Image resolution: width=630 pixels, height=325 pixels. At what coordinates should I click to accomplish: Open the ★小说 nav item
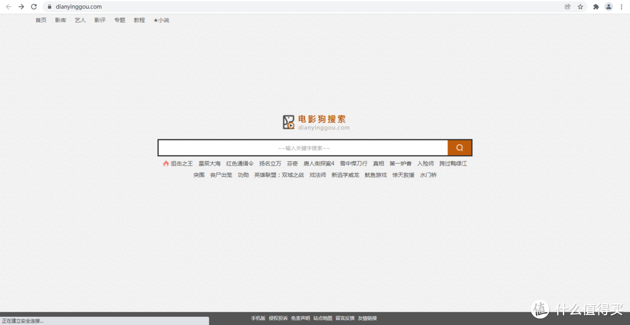point(161,20)
